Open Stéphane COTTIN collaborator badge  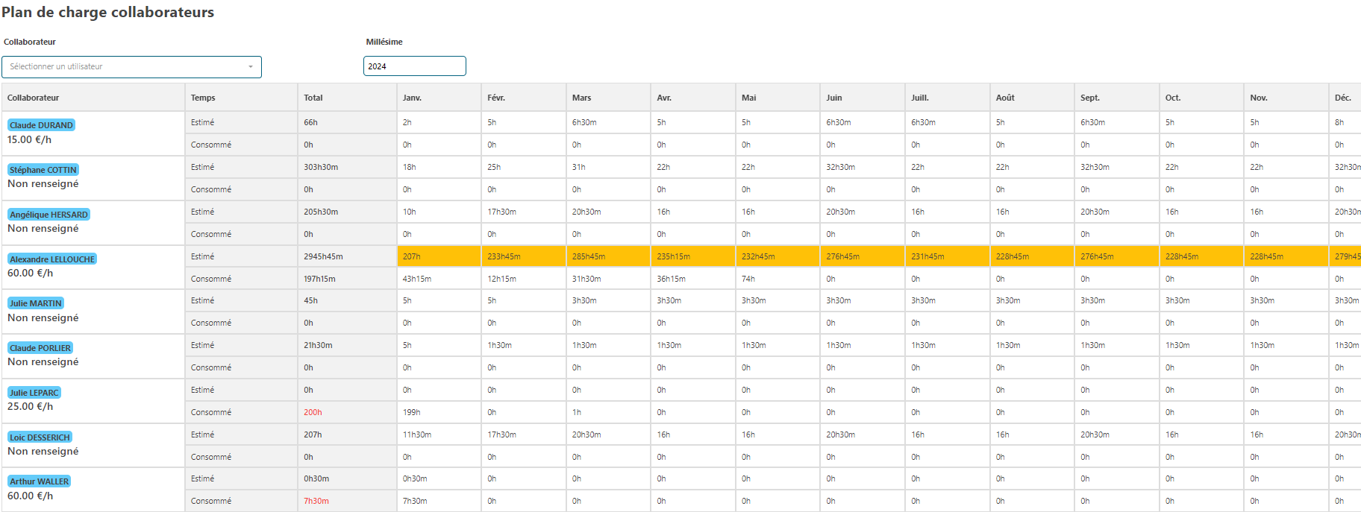pos(43,170)
